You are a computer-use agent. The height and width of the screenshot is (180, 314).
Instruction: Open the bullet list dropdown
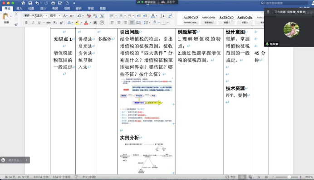coord(116,16)
